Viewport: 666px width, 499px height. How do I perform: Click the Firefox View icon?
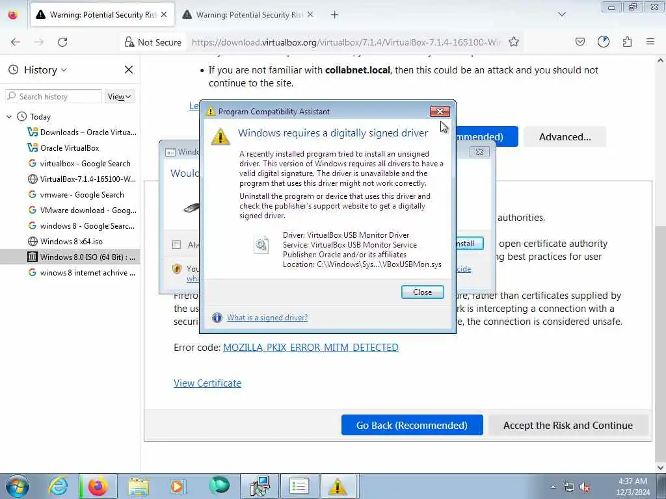13,15
